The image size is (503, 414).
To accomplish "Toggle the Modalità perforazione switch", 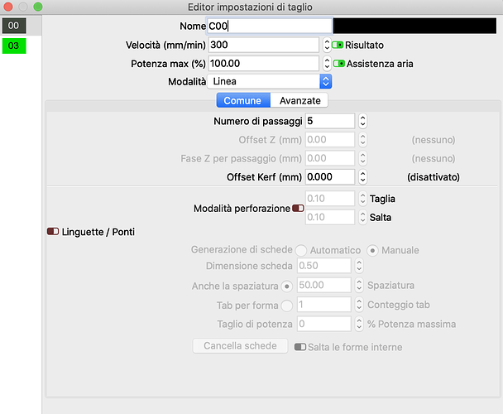I will click(x=298, y=209).
